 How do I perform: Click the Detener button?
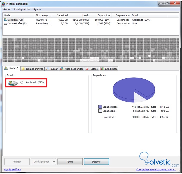pos(96,162)
